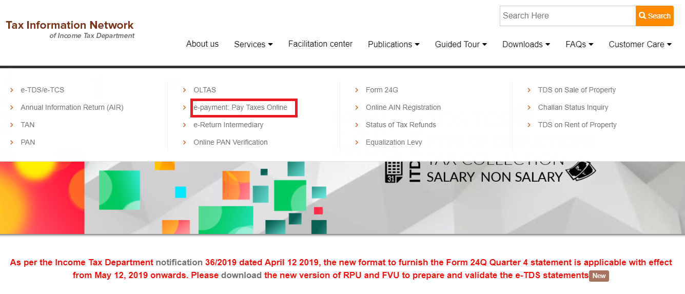Expand the Downloads dropdown menu
Viewport: 685px width, 294px height.
coord(526,44)
